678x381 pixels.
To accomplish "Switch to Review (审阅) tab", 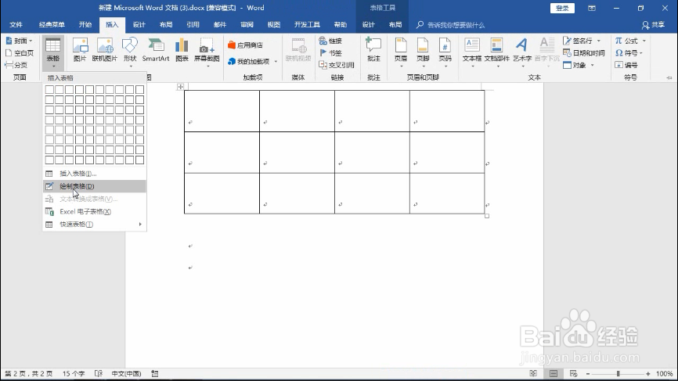I will coord(247,24).
